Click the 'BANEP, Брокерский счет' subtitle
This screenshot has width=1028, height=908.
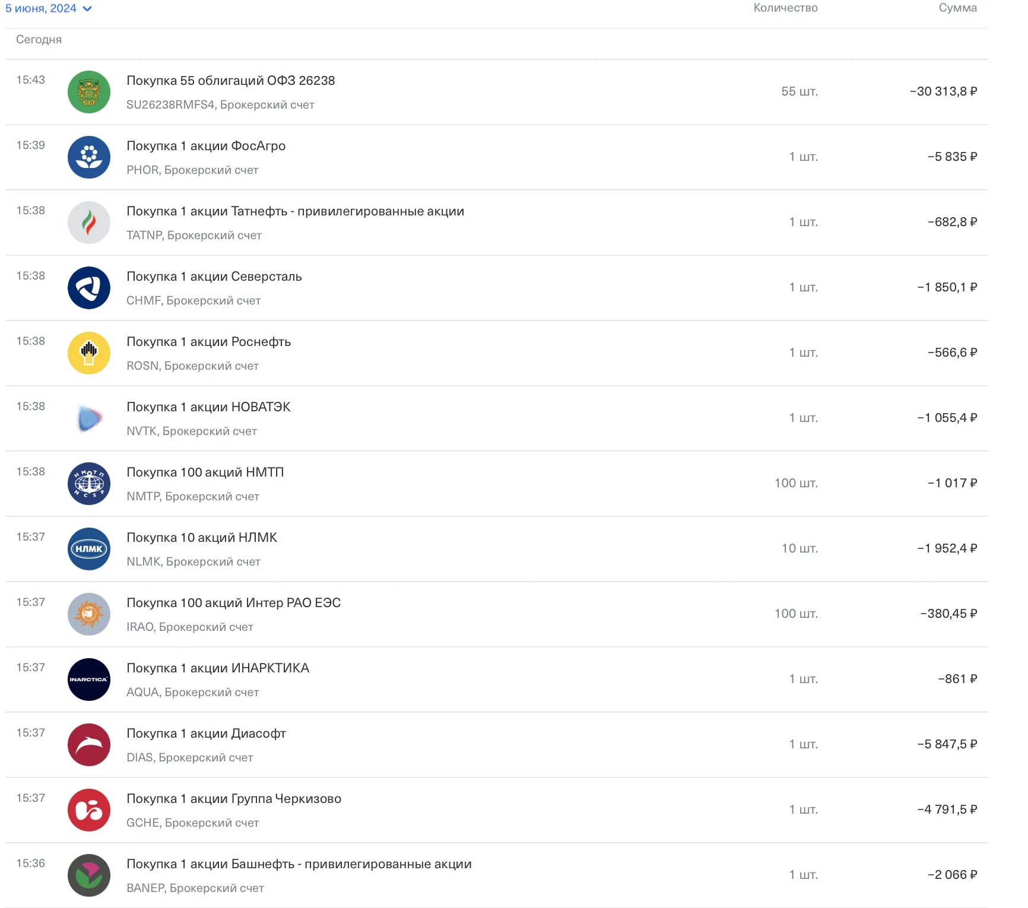pyautogui.click(x=195, y=888)
